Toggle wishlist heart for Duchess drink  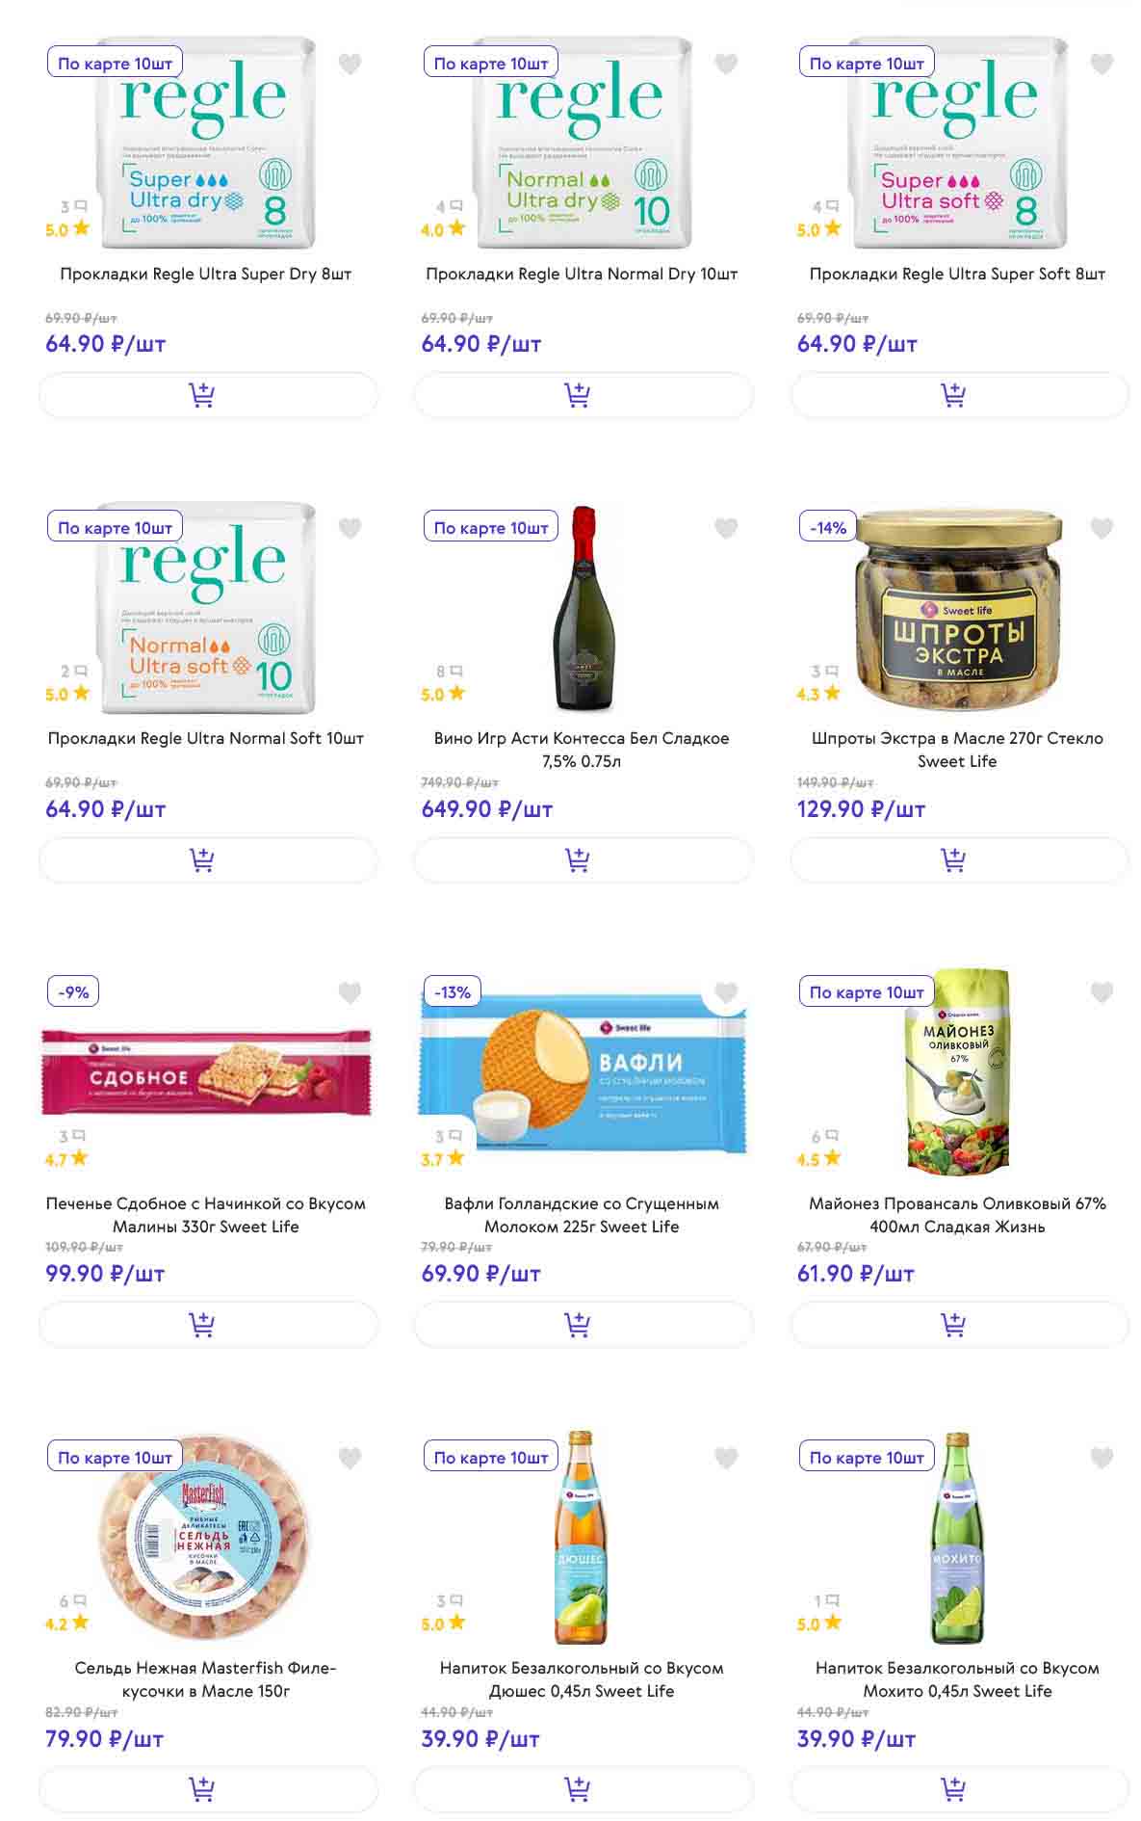pyautogui.click(x=726, y=1458)
